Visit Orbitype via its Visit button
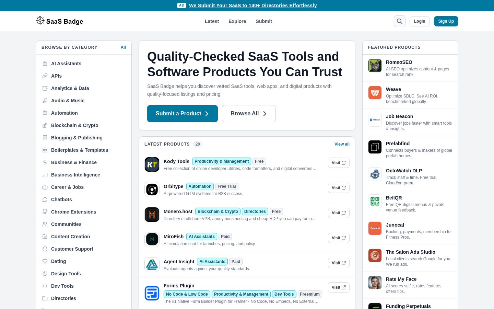Screen dimensions: 494x309 339,188
